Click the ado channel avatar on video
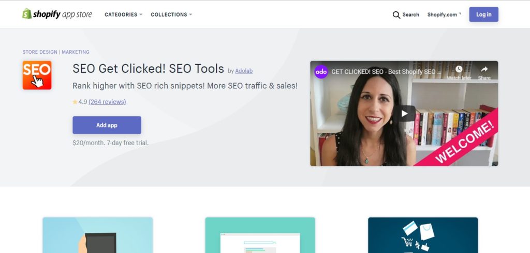Image resolution: width=530 pixels, height=253 pixels. 321,72
